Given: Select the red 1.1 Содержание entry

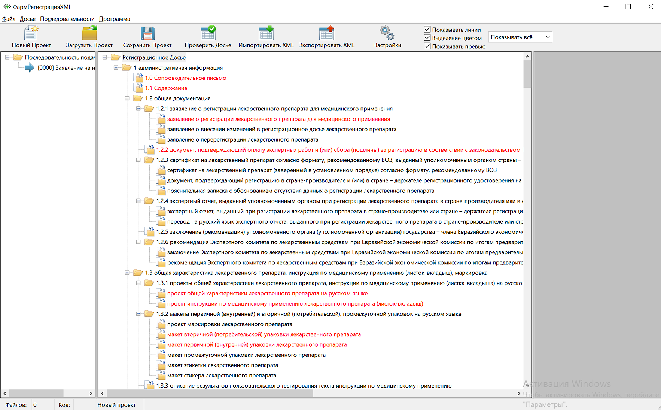Looking at the screenshot, I should coord(166,88).
